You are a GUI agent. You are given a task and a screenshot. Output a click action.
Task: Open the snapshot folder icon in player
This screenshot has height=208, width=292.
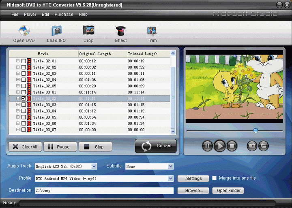click(x=264, y=146)
